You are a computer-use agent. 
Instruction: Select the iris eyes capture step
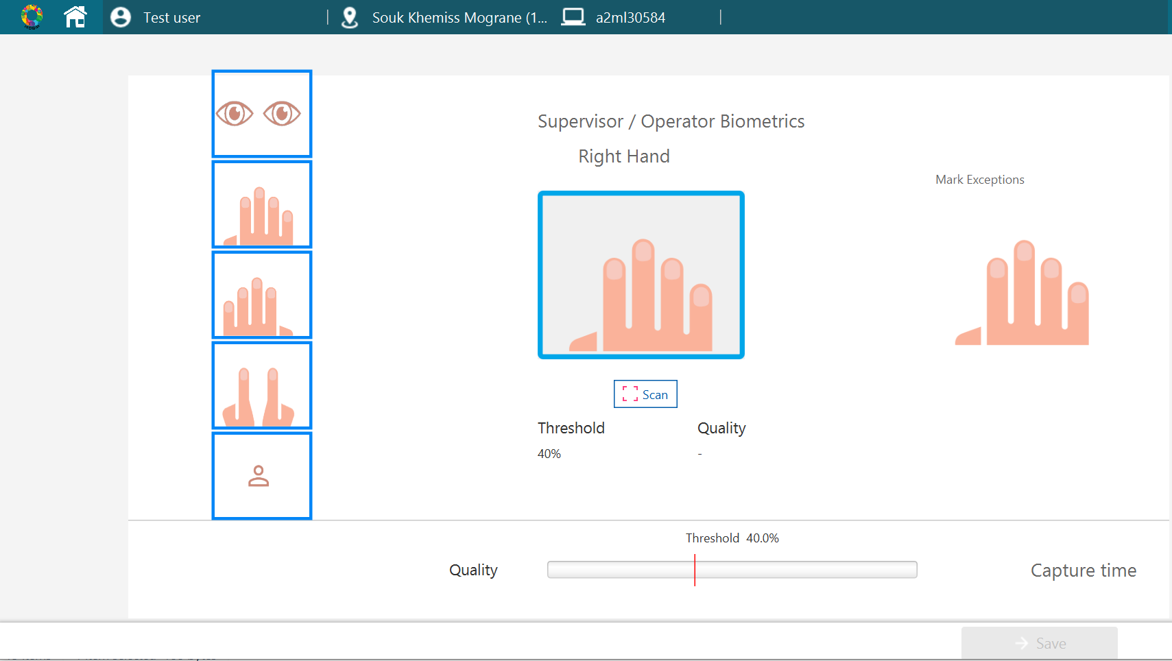(262, 114)
